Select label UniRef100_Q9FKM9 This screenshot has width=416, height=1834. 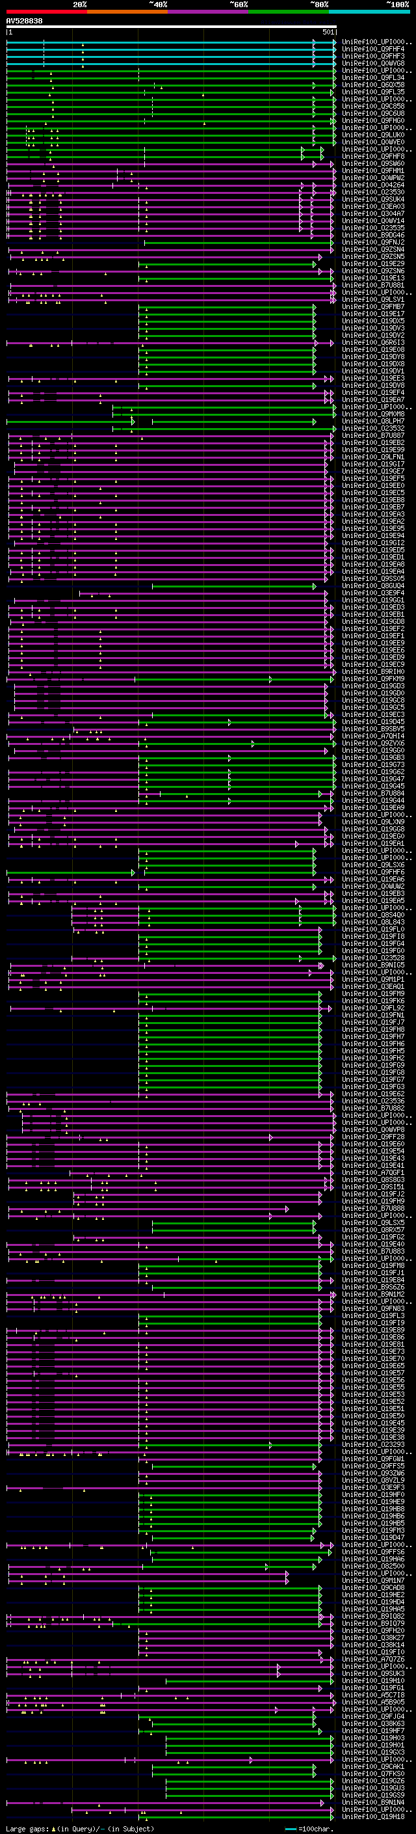coord(373,679)
